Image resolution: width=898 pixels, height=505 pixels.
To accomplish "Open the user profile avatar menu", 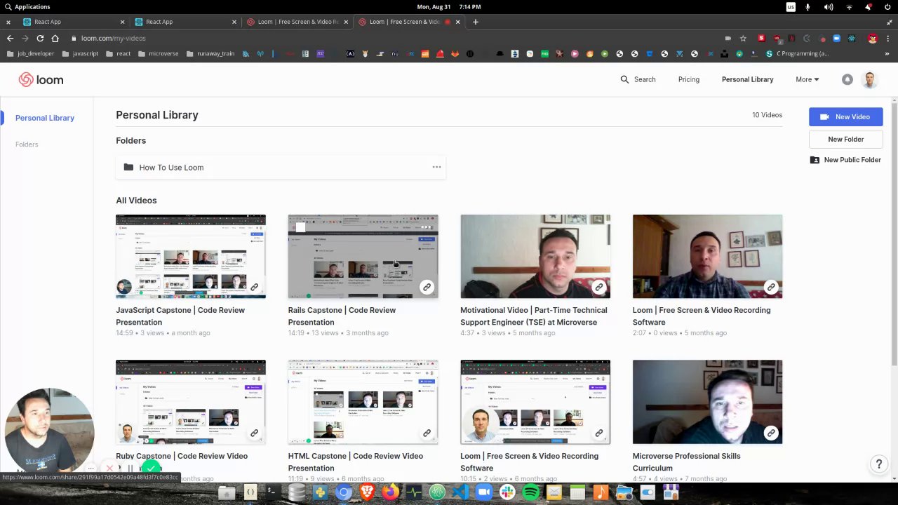I will [x=869, y=80].
